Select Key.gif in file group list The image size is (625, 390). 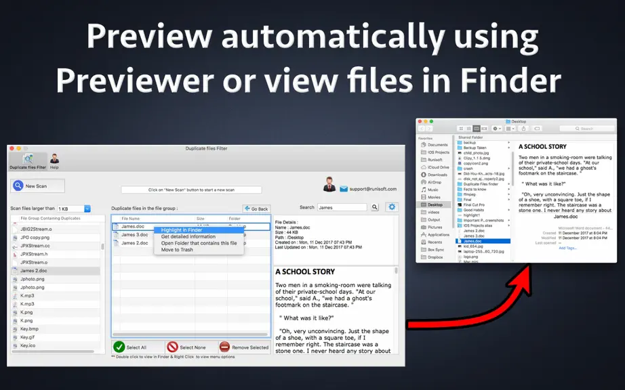pyautogui.click(x=56, y=337)
